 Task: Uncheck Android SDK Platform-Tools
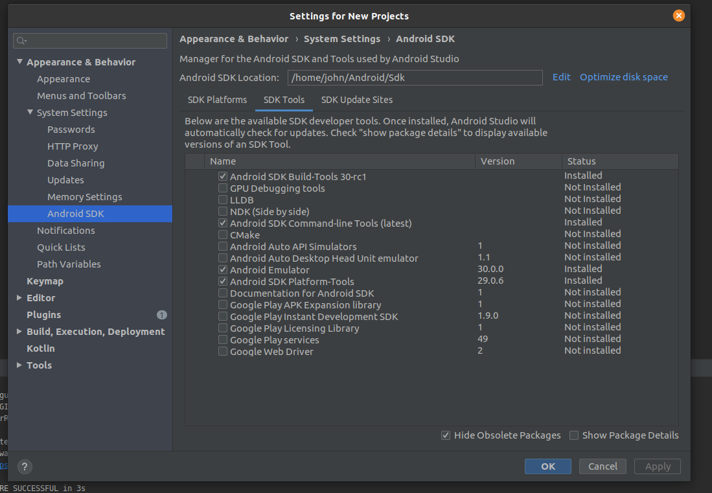pyautogui.click(x=222, y=281)
